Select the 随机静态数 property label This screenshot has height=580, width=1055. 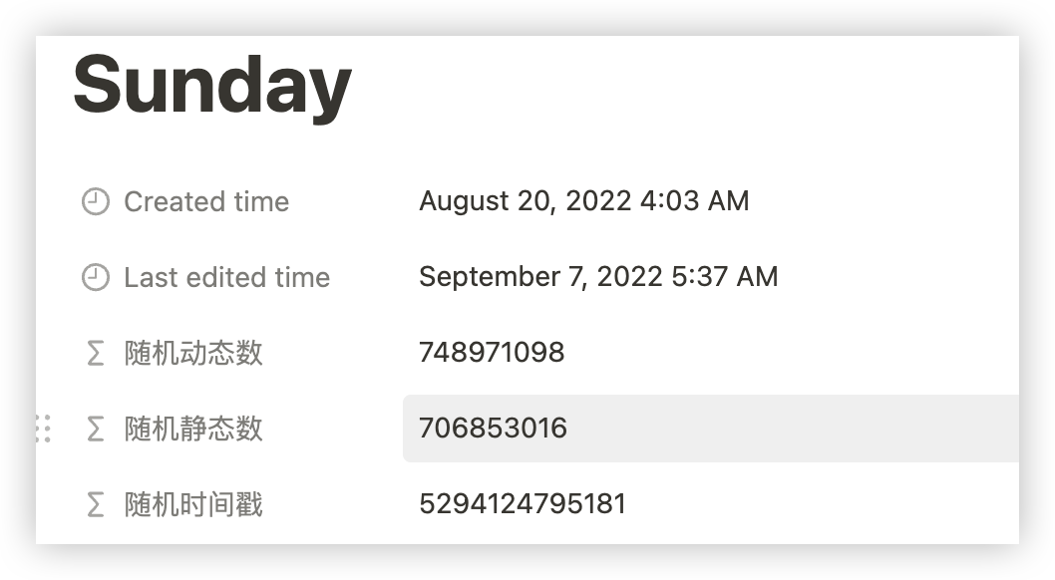tap(193, 429)
